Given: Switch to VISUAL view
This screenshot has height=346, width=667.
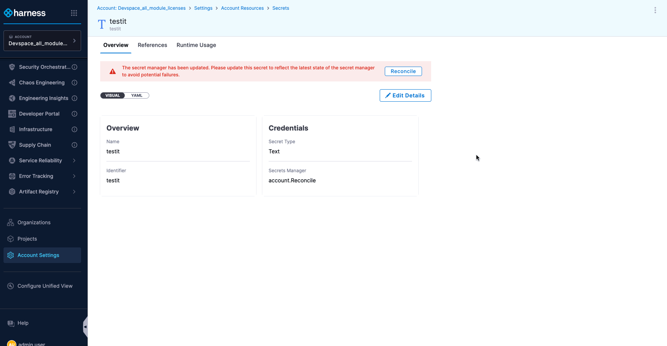Looking at the screenshot, I should [113, 95].
